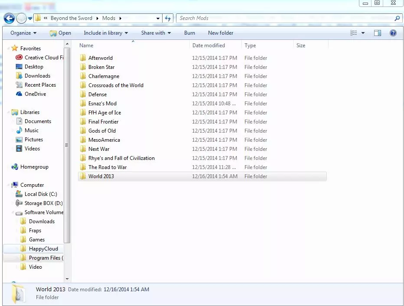Open the address bar history dropdown
Image resolution: width=404 pixels, height=306 pixels.
point(158,19)
